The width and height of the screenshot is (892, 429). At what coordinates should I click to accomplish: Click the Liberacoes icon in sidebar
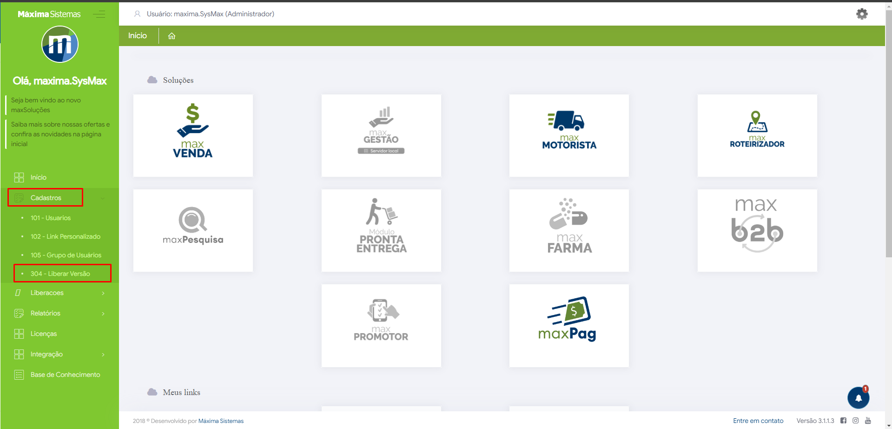click(18, 293)
